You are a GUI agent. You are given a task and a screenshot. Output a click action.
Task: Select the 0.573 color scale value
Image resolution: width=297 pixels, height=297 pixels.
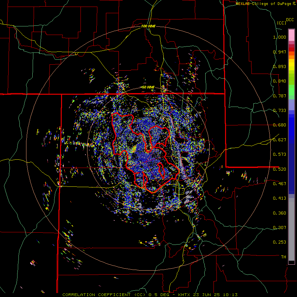pos(280,154)
